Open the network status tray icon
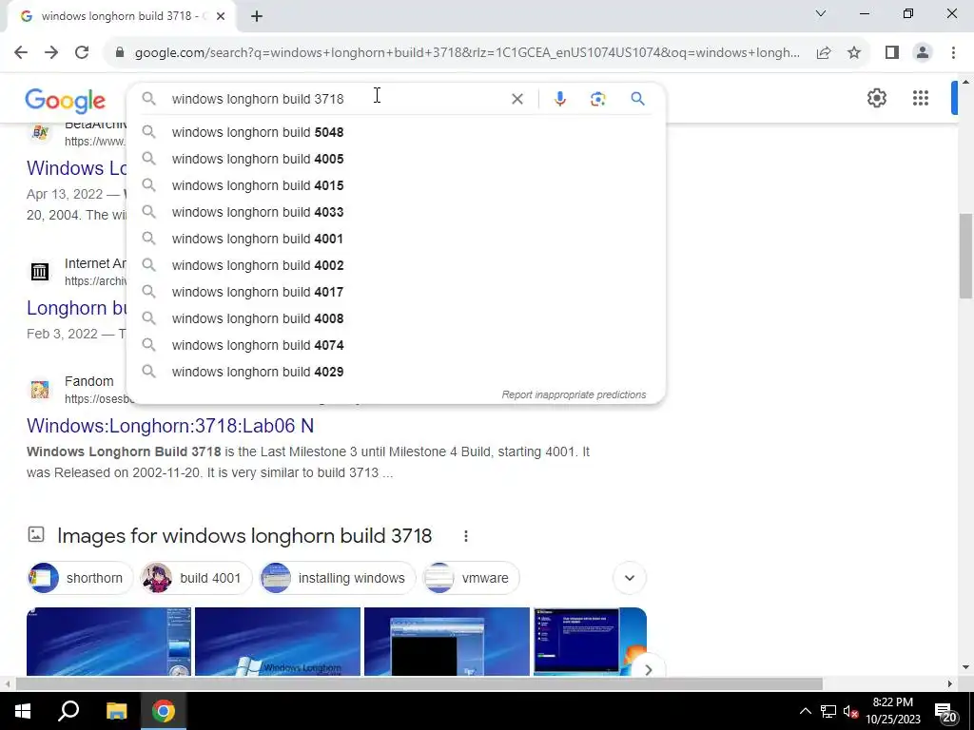This screenshot has width=974, height=730. tap(828, 711)
